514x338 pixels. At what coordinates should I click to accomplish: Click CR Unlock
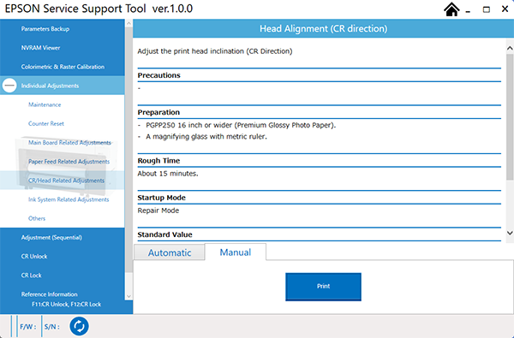(x=34, y=257)
